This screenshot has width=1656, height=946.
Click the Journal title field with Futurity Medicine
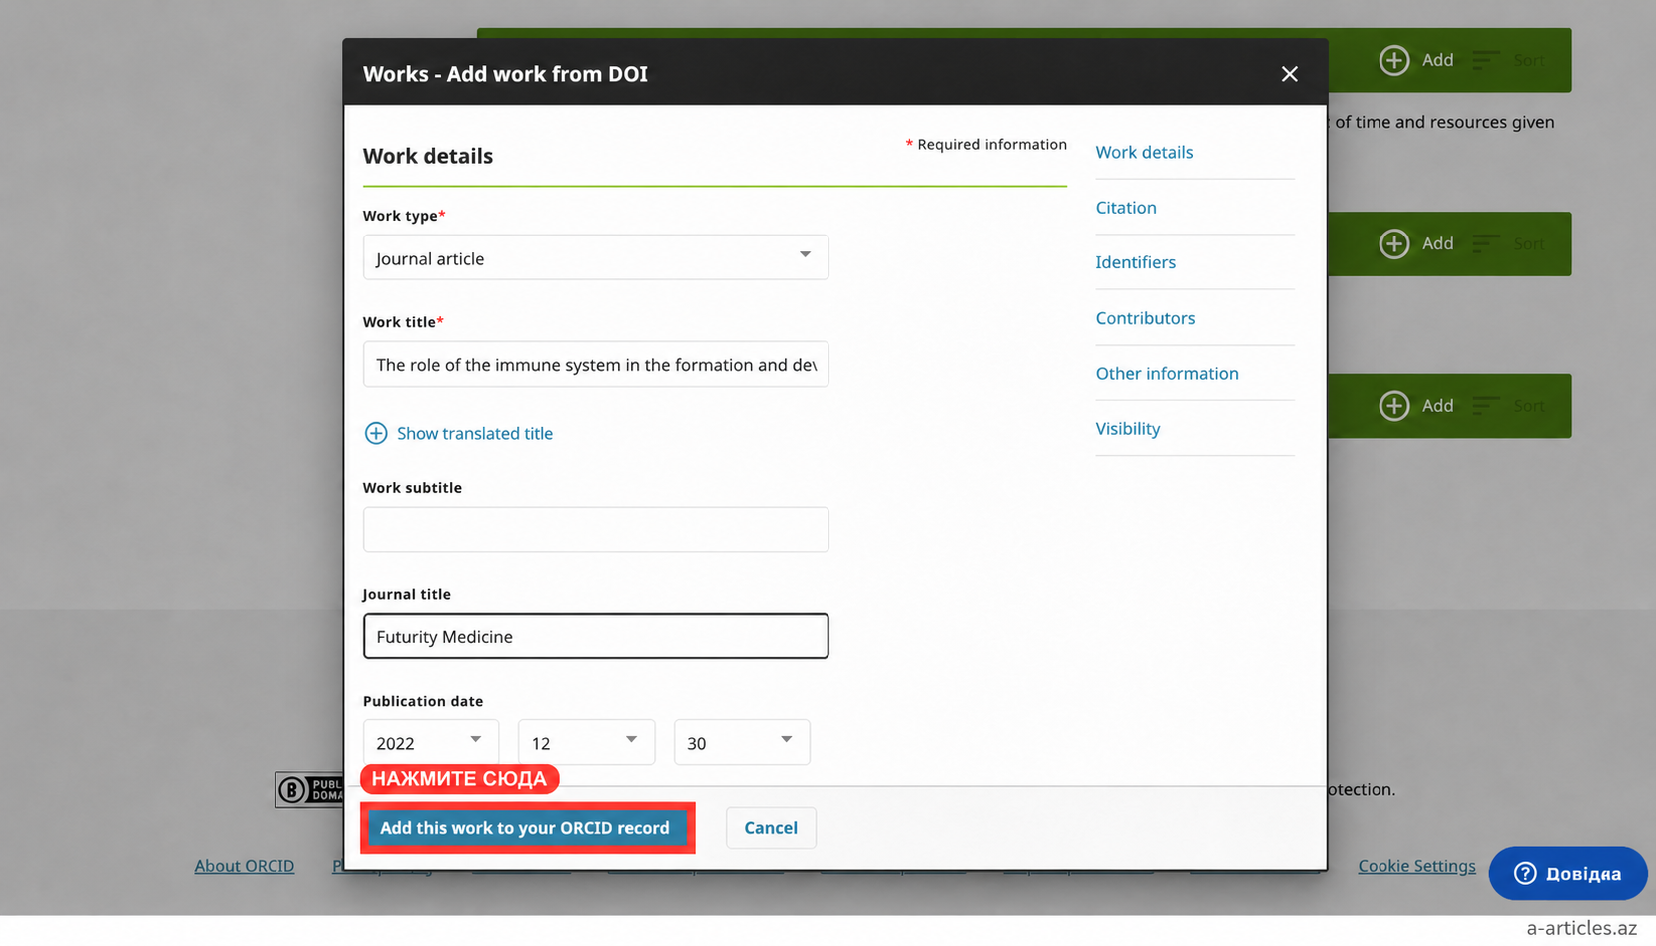point(596,636)
